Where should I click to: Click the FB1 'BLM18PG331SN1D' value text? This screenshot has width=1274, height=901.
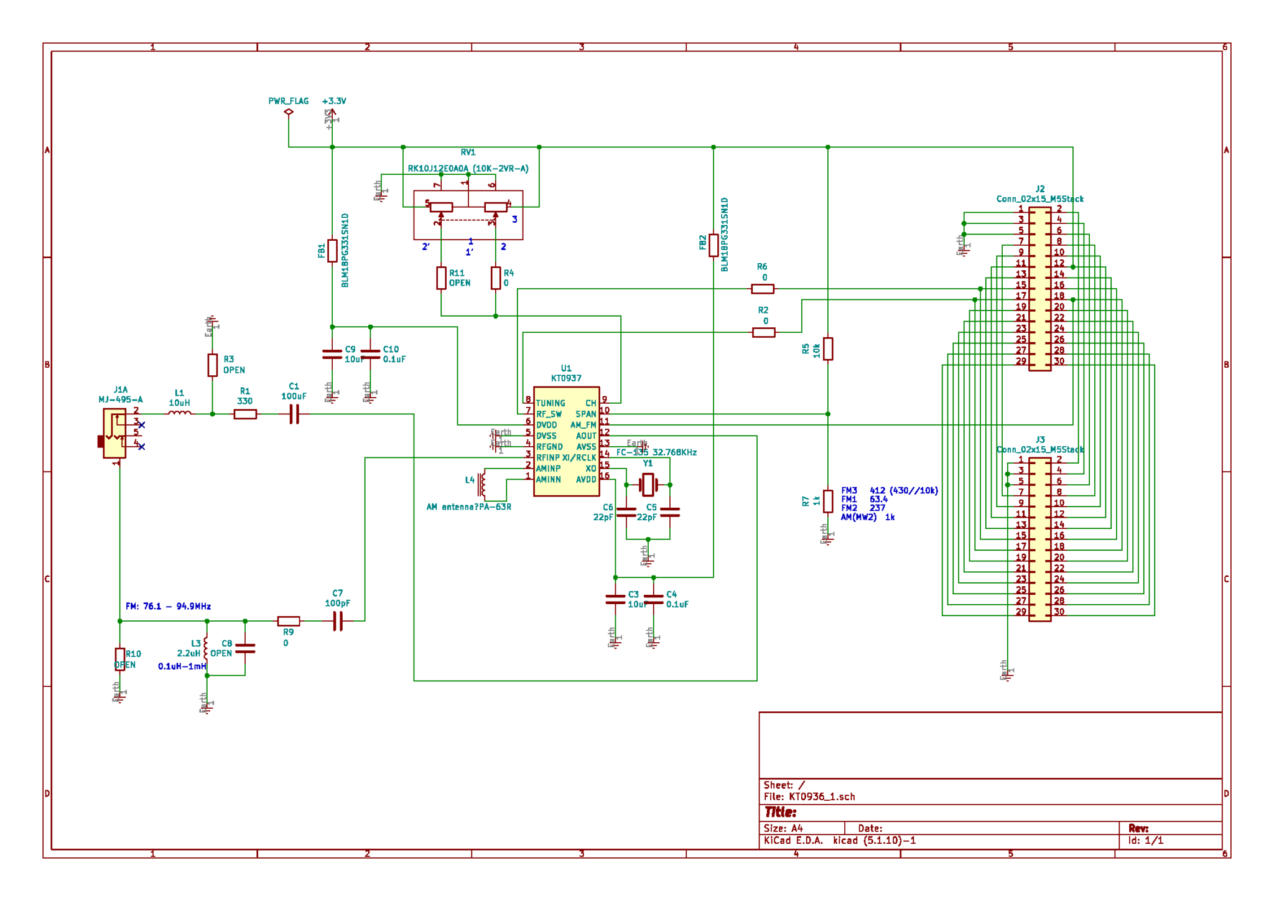click(345, 250)
